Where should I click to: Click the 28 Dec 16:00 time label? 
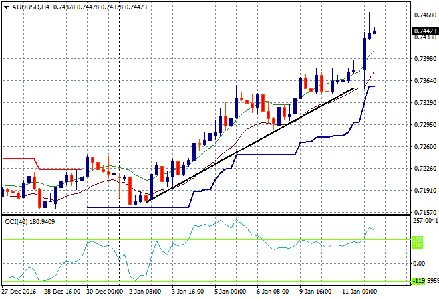62,292
